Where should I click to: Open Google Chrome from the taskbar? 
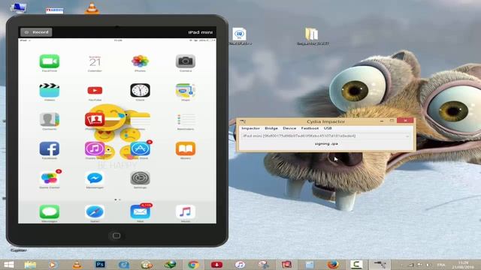[x=193, y=265]
